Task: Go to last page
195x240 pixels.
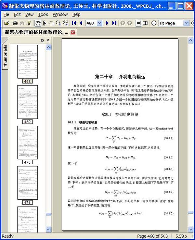Action: 114,23
